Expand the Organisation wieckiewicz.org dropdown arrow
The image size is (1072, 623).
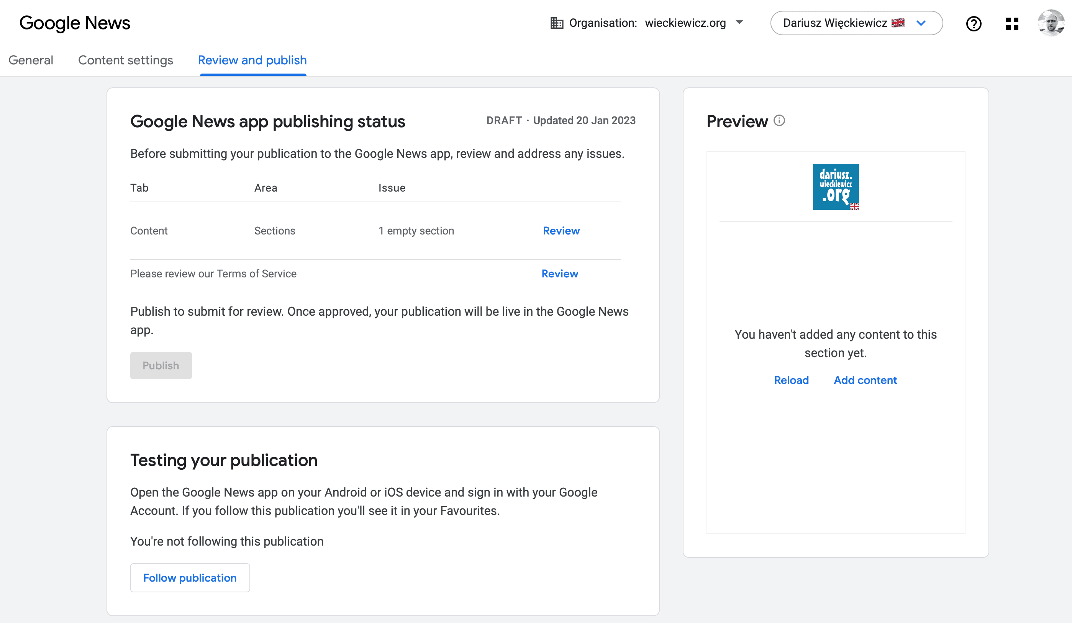739,23
